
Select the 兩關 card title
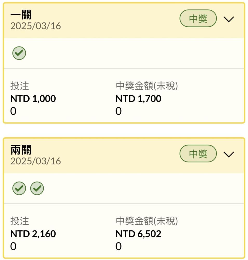click(21, 150)
